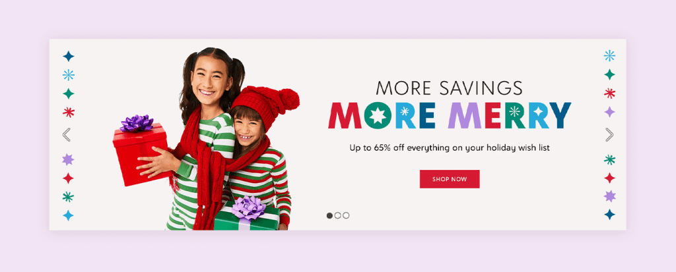The image size is (676, 272).
Task: Click the purple star icon on left border
Action: click(68, 159)
